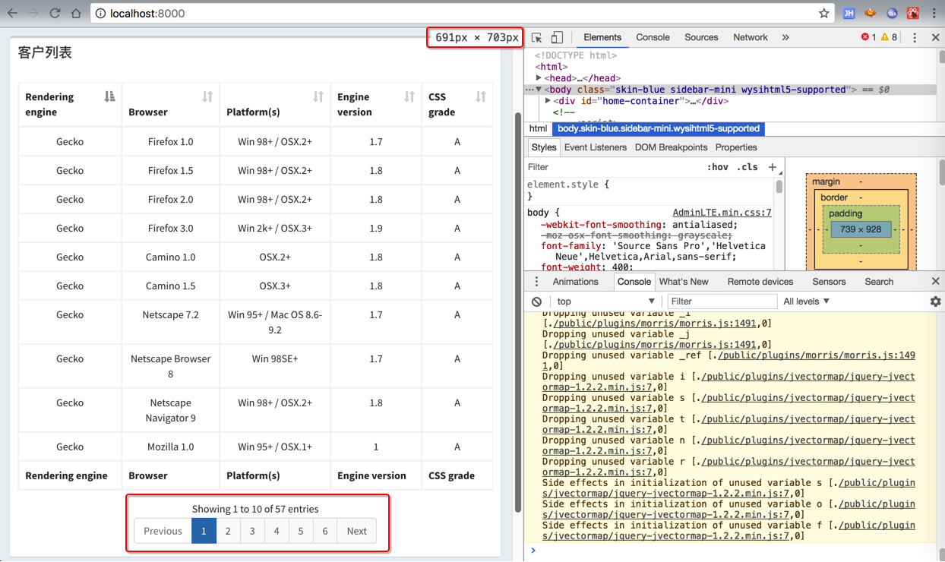
Task: Toggle the :hov element state option
Action: click(717, 167)
